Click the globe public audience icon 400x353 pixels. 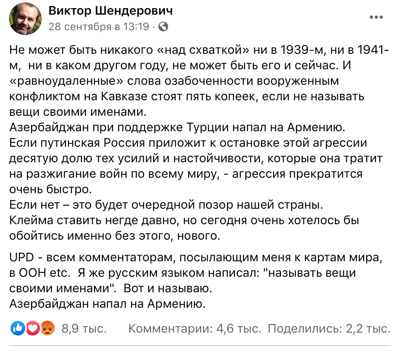163,26
